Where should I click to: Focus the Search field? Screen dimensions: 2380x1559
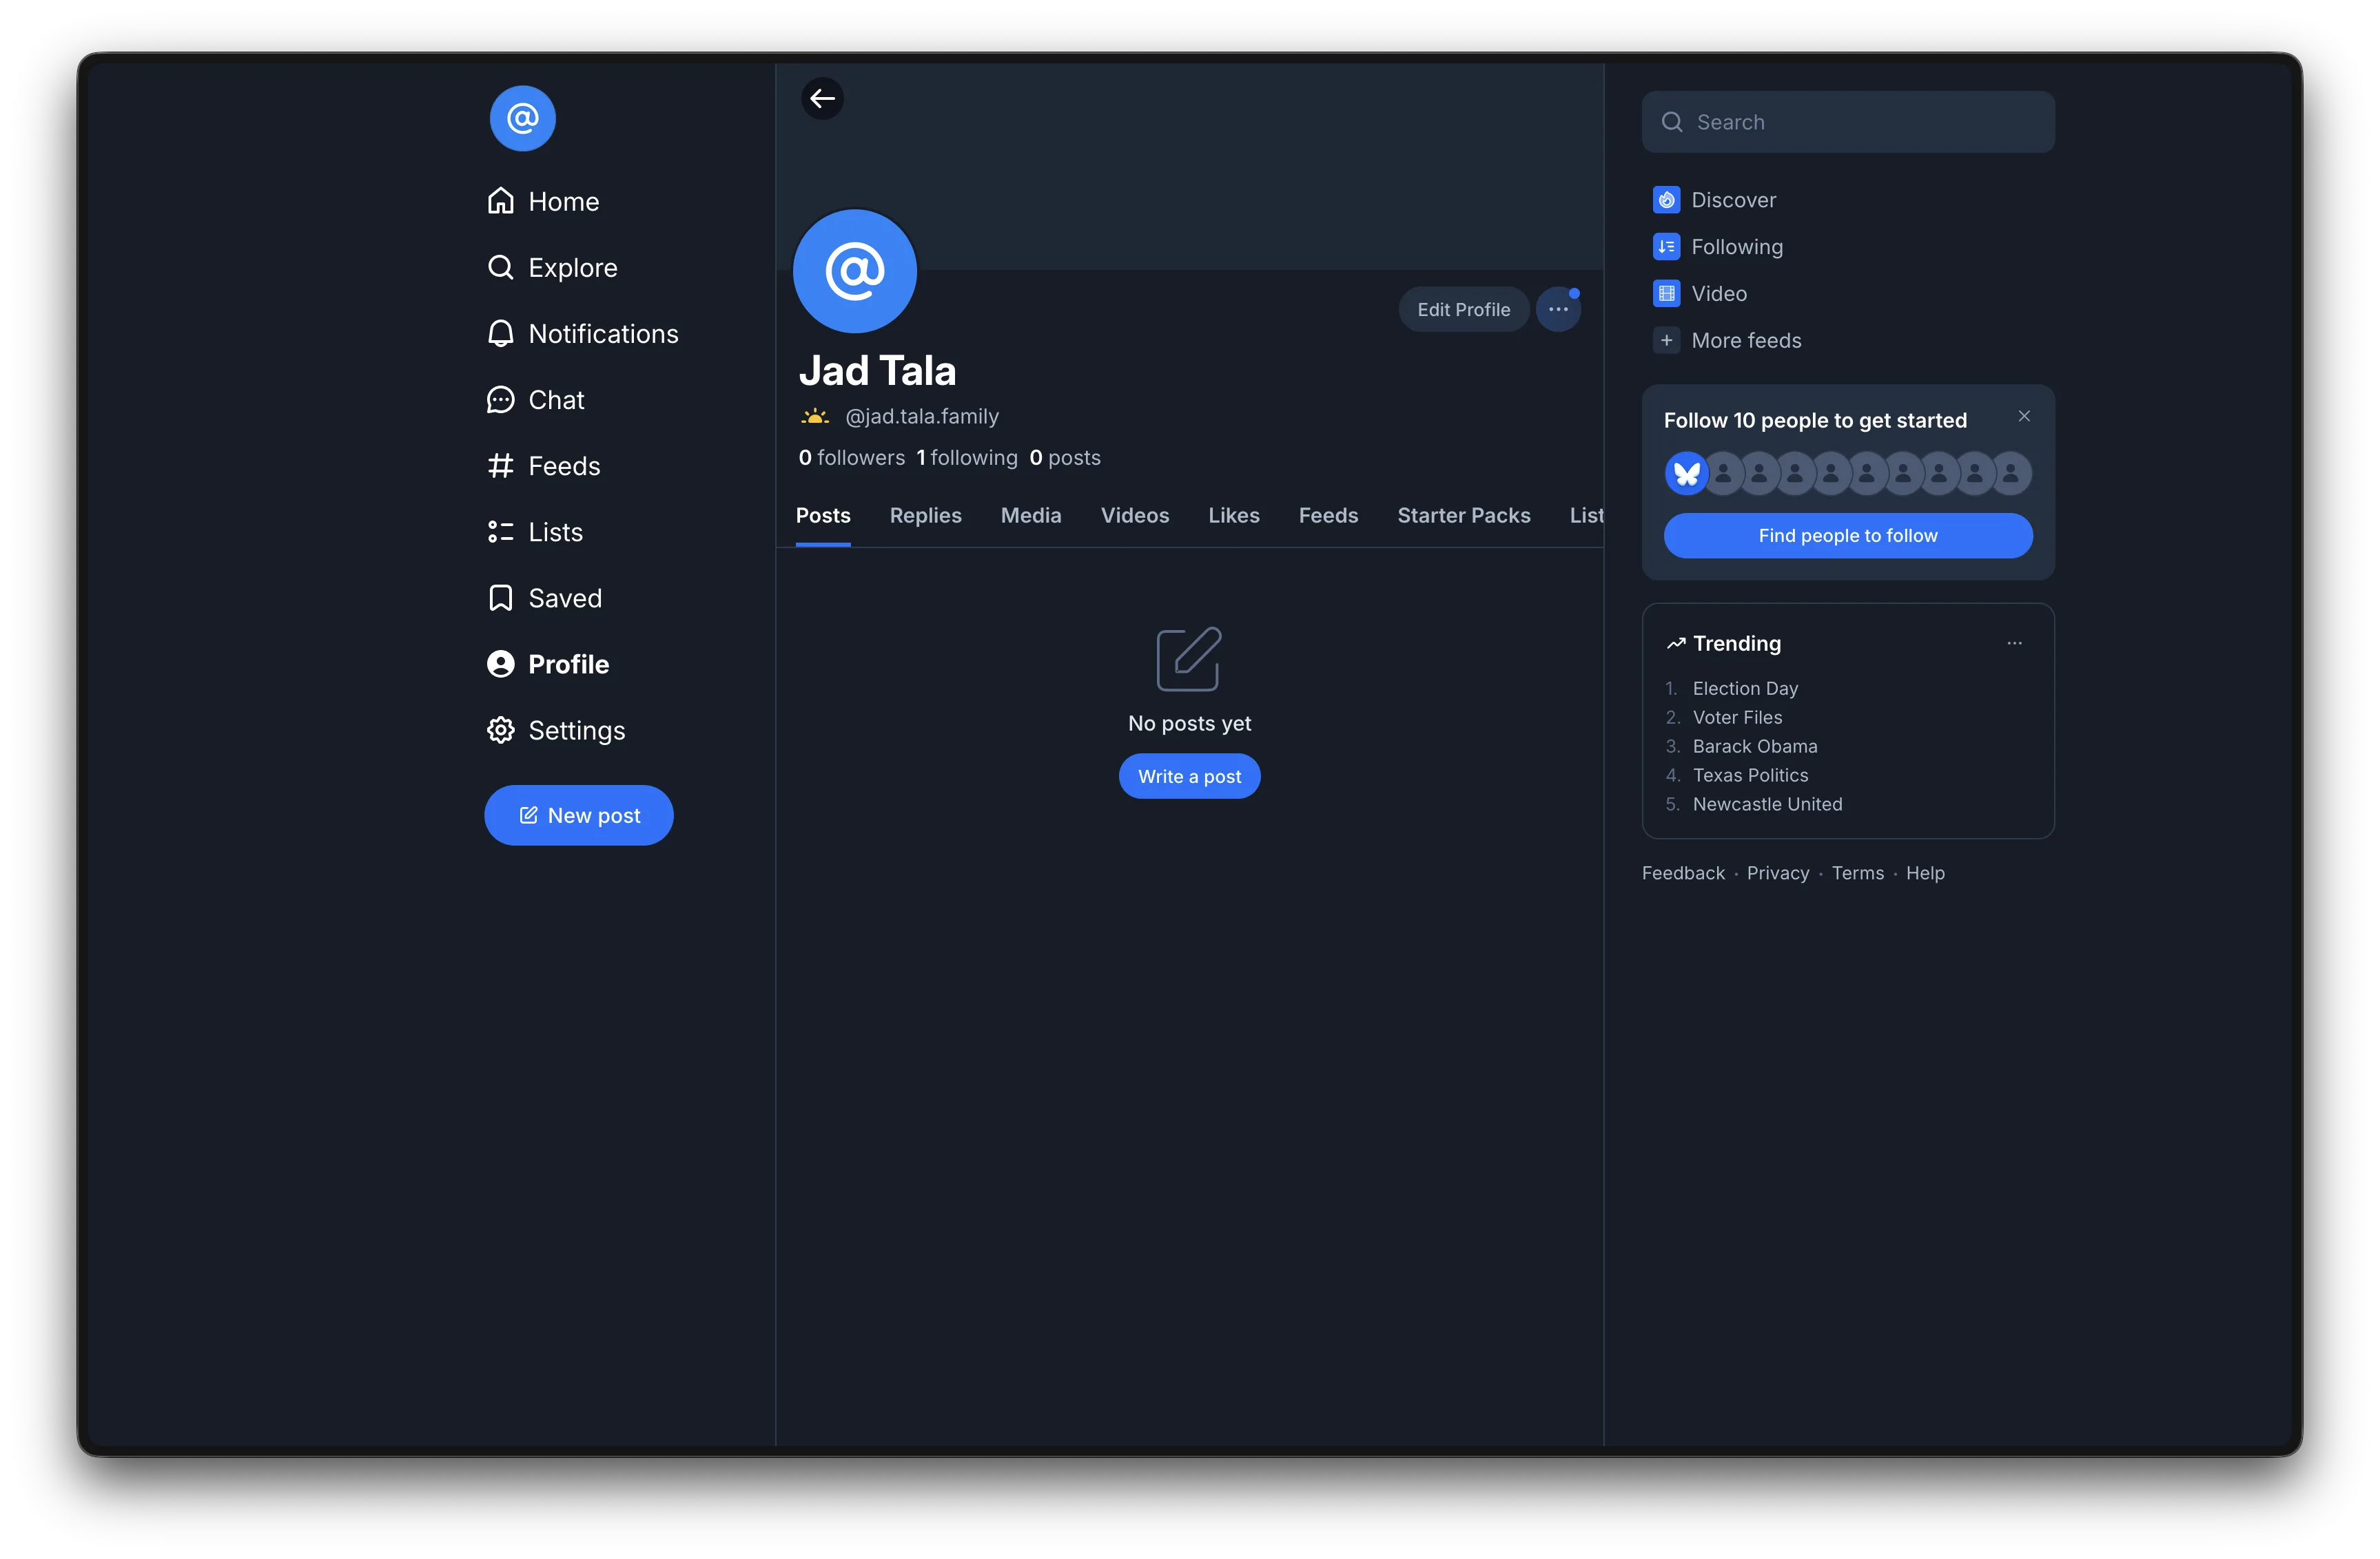click(x=1847, y=122)
